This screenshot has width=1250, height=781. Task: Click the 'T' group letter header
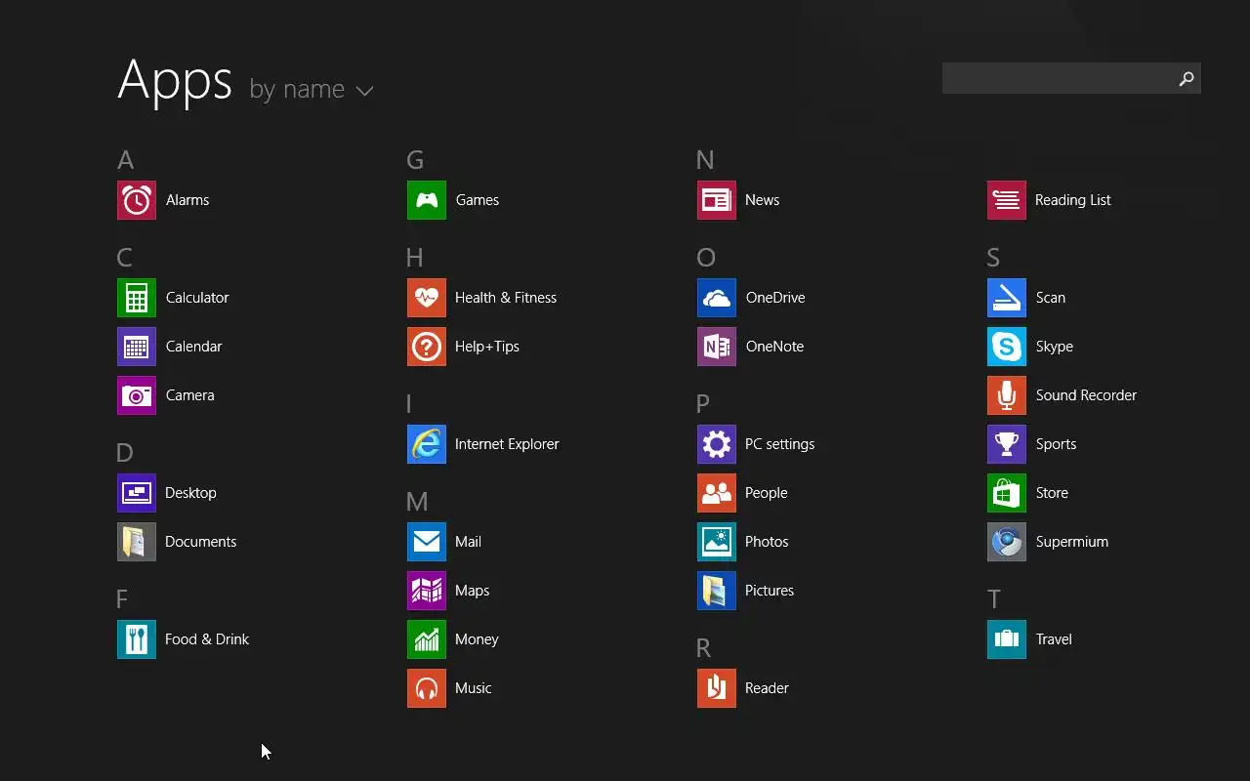point(994,599)
